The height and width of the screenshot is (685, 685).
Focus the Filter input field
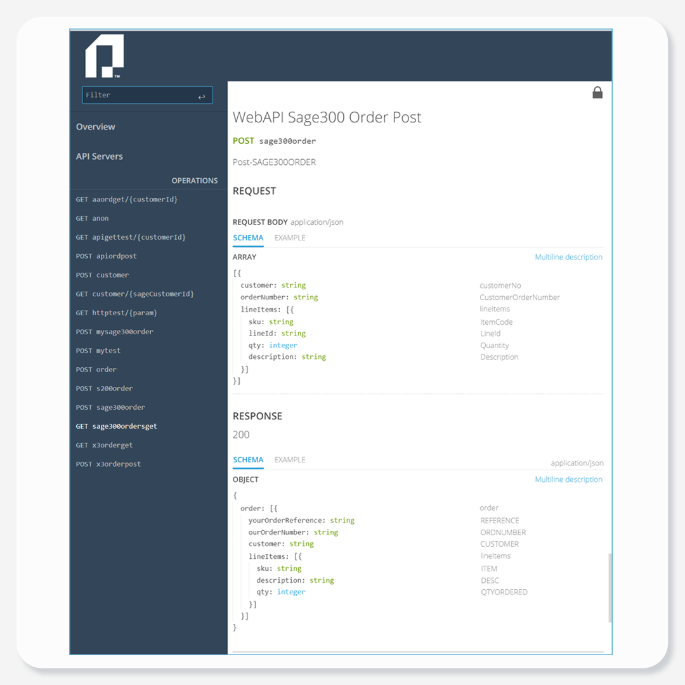(x=147, y=95)
